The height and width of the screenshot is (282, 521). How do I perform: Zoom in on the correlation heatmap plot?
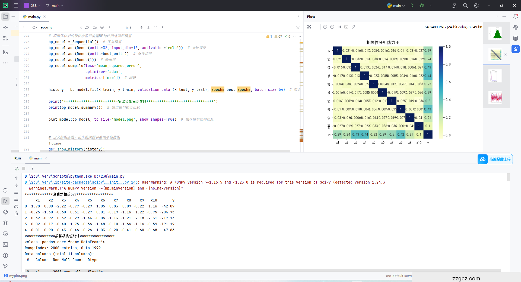325,27
